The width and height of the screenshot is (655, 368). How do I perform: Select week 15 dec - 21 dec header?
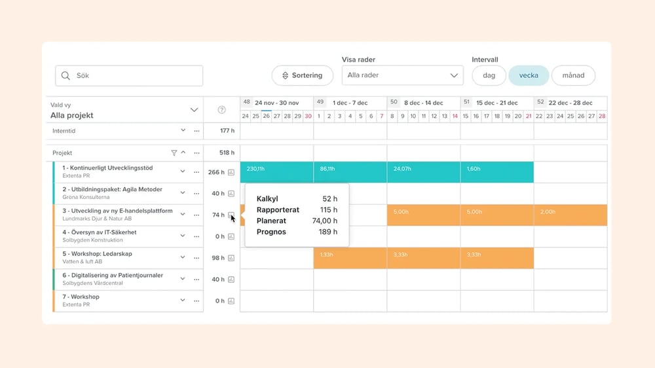496,103
